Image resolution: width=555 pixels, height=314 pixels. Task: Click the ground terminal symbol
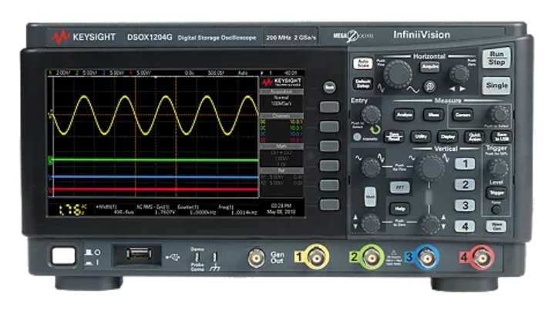click(214, 262)
